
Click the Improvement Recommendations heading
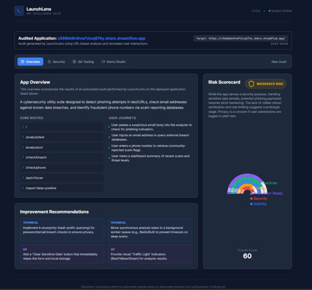54,212
